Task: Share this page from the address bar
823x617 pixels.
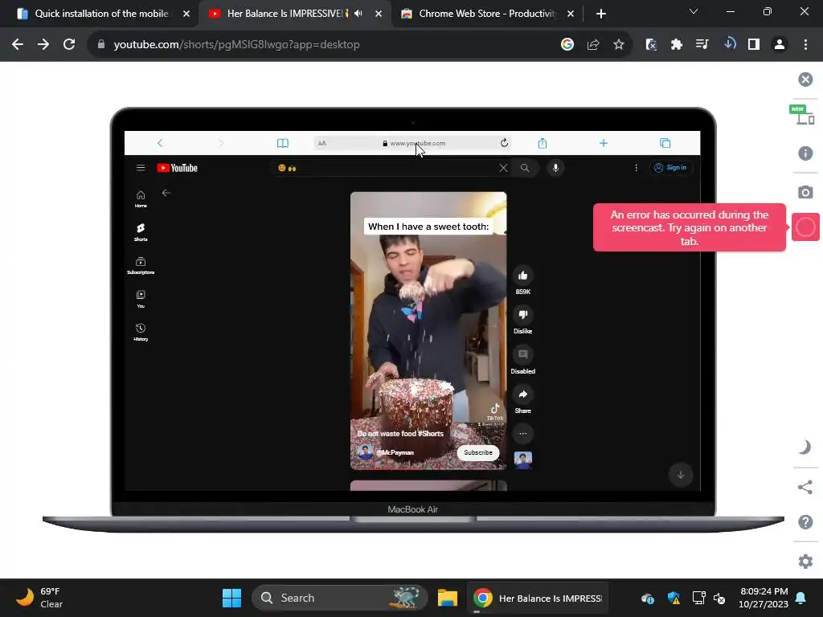Action: click(593, 45)
